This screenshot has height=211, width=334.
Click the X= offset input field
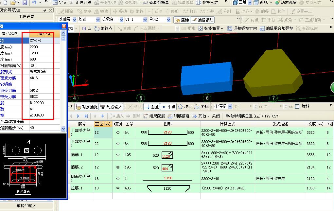tap(246, 106)
